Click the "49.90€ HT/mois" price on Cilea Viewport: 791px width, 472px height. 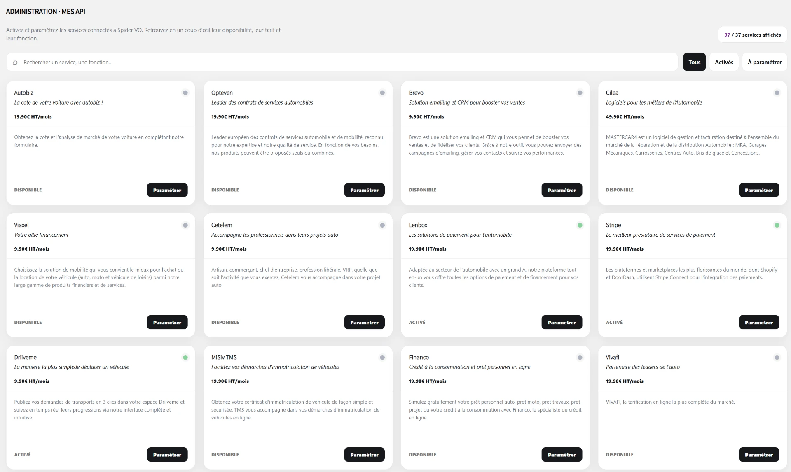pyautogui.click(x=625, y=117)
